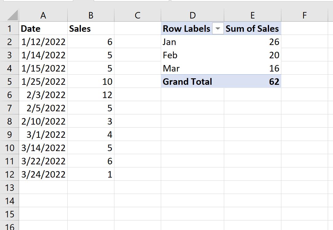Select the sales value 12 cell

91,95
